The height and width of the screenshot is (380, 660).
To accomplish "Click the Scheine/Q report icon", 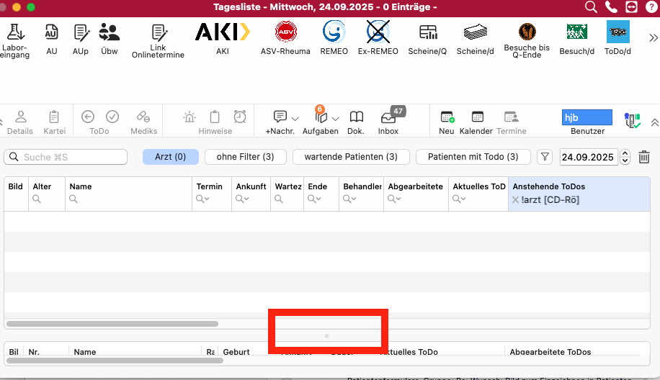I will coord(428,32).
